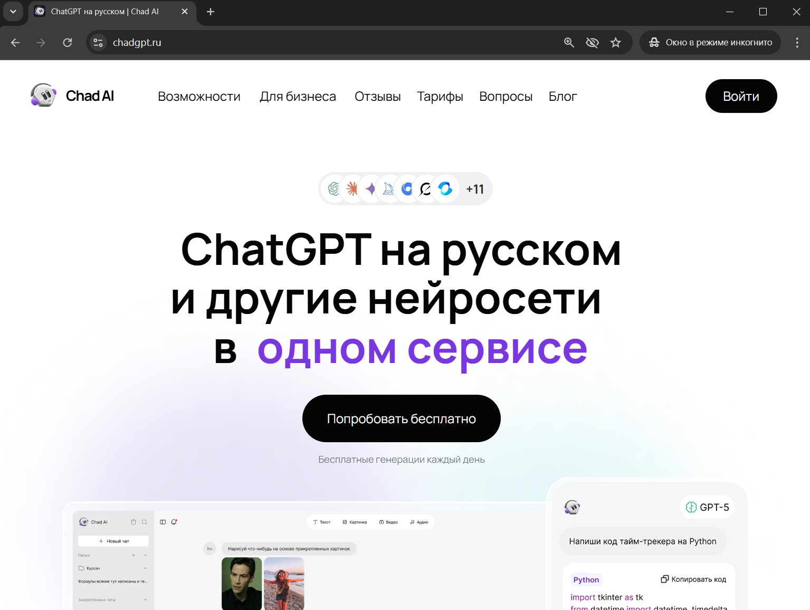810x610 pixels.
Task: Click the incognito window indicator
Action: click(x=710, y=43)
